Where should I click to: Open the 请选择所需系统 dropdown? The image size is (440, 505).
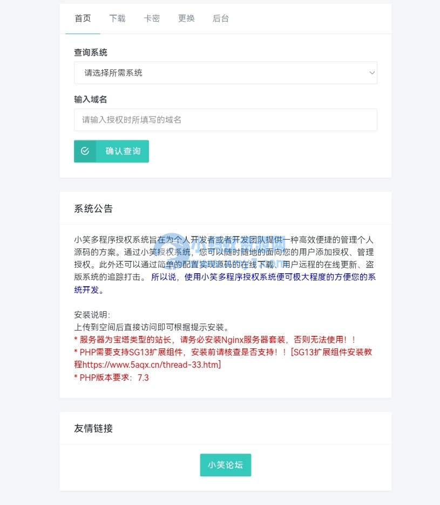tap(225, 73)
